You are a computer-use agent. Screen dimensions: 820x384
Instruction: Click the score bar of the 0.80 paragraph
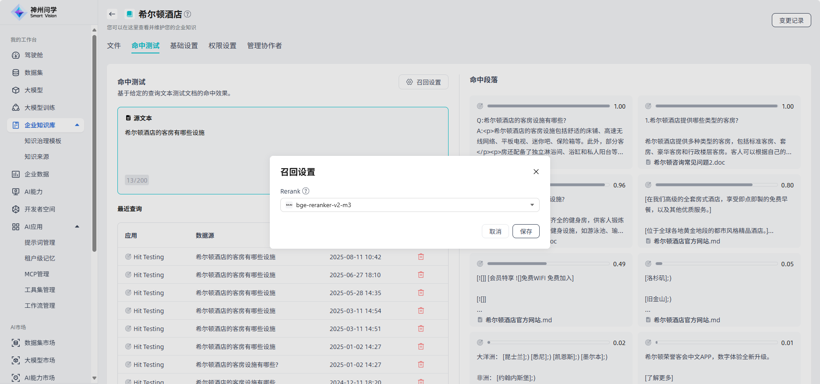717,185
